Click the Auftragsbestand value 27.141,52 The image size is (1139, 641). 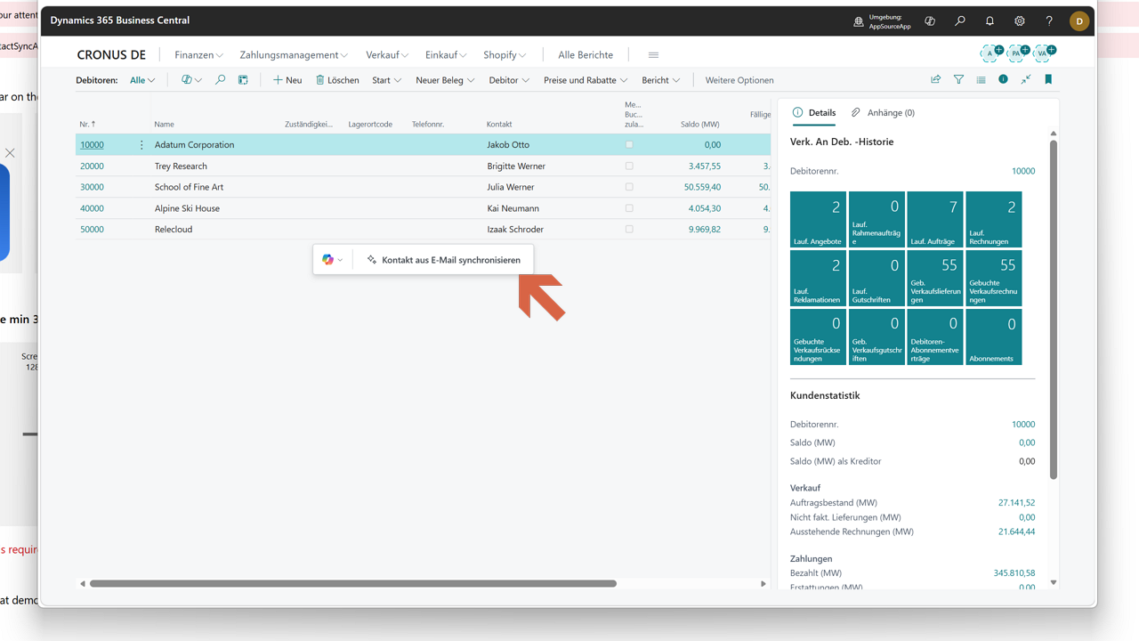click(1016, 502)
